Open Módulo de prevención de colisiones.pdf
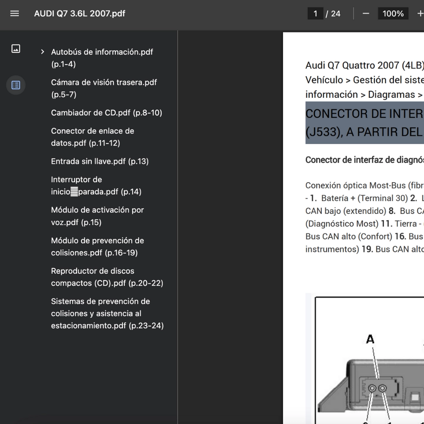424x424 pixels. click(x=97, y=246)
